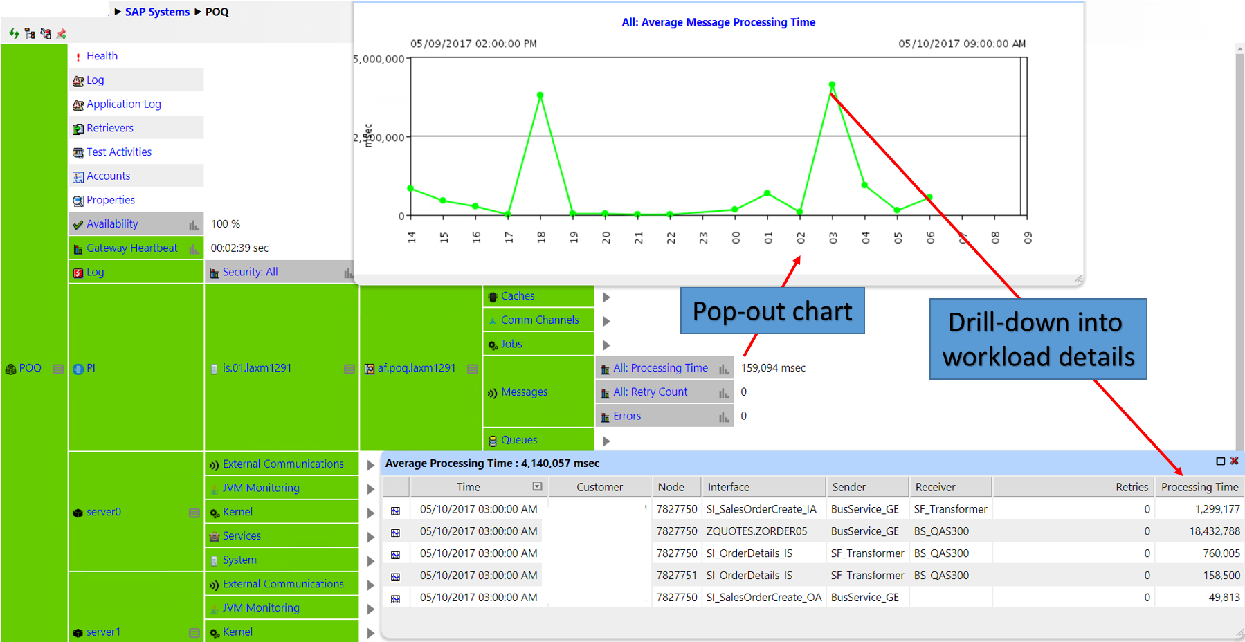Viewport: 1245px width, 642px height.
Task: Open the Time column filter dropdown
Action: pyautogui.click(x=536, y=487)
